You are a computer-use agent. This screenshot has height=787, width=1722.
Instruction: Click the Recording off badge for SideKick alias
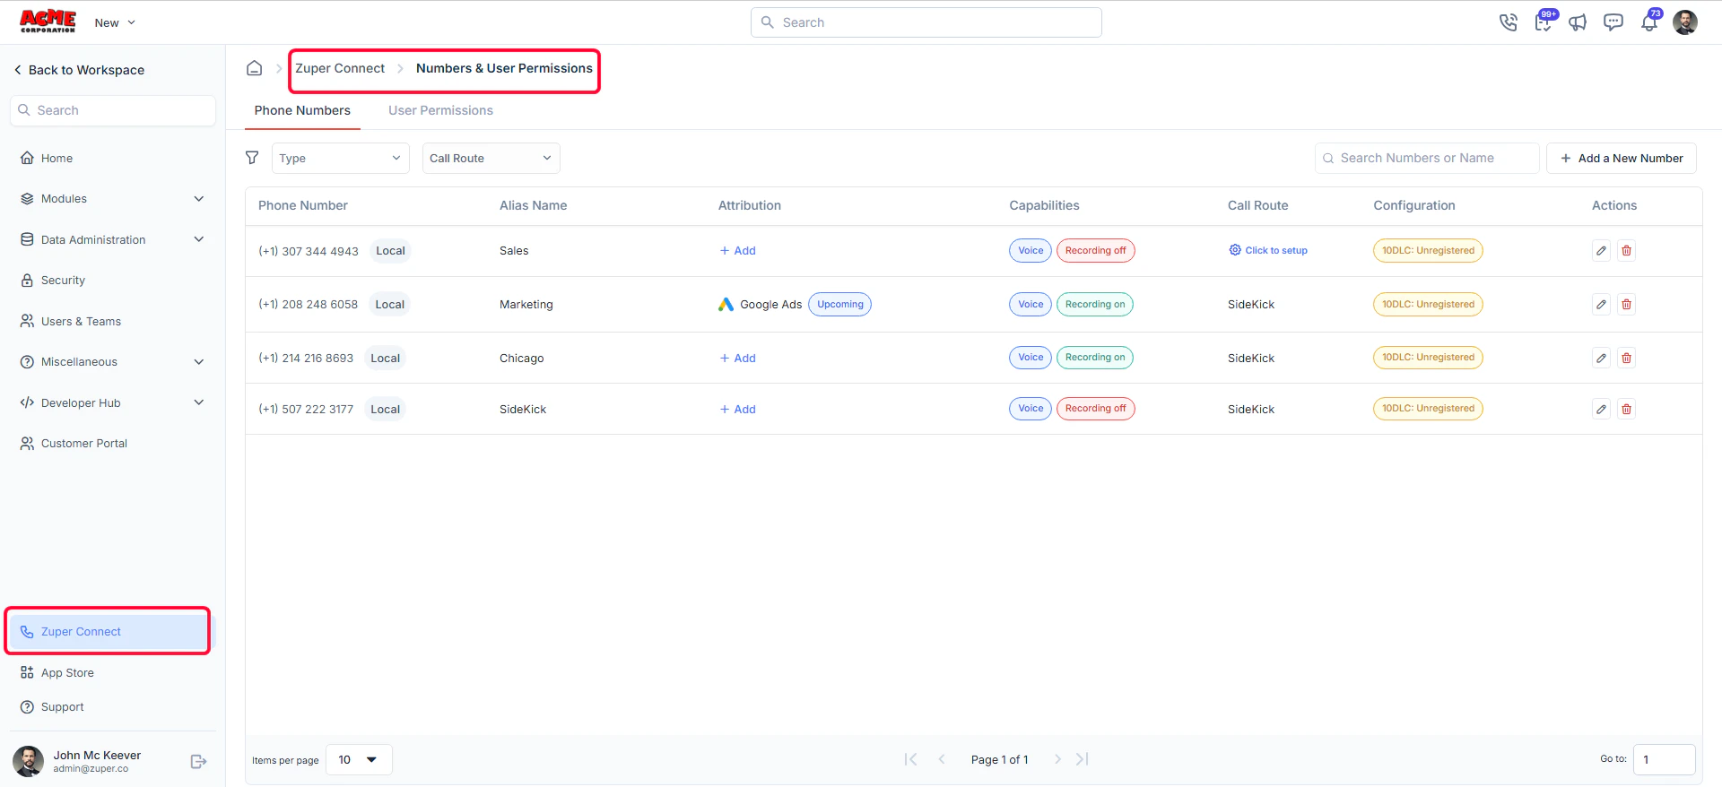point(1096,409)
